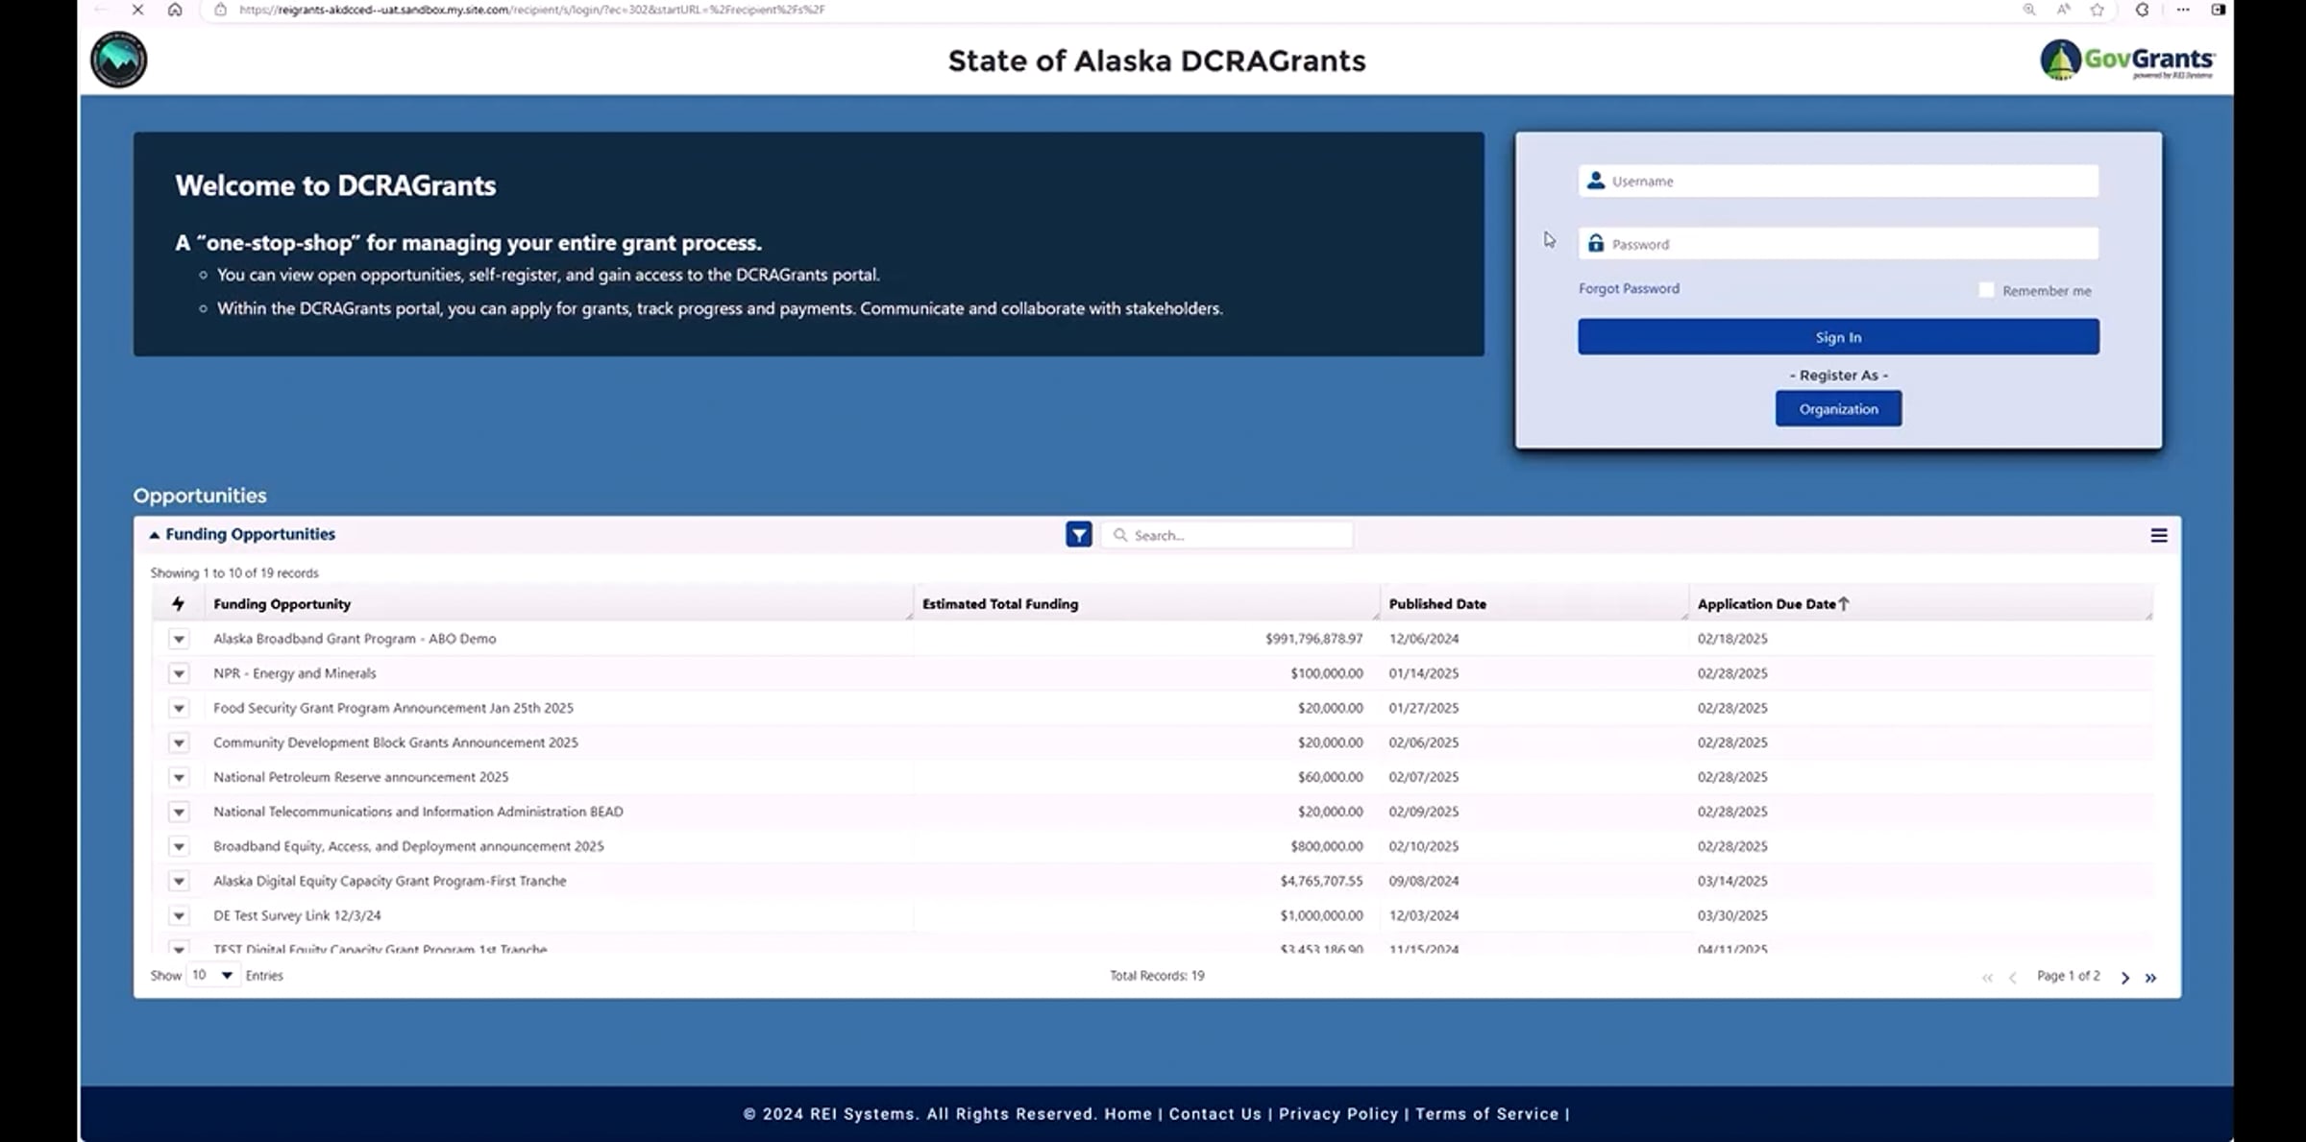The width and height of the screenshot is (2306, 1142).
Task: Click the lightning bolt column header icon
Action: tap(179, 604)
